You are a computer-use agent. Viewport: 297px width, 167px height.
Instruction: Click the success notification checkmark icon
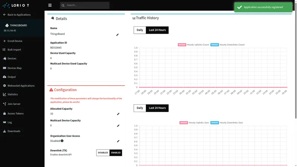239,7
